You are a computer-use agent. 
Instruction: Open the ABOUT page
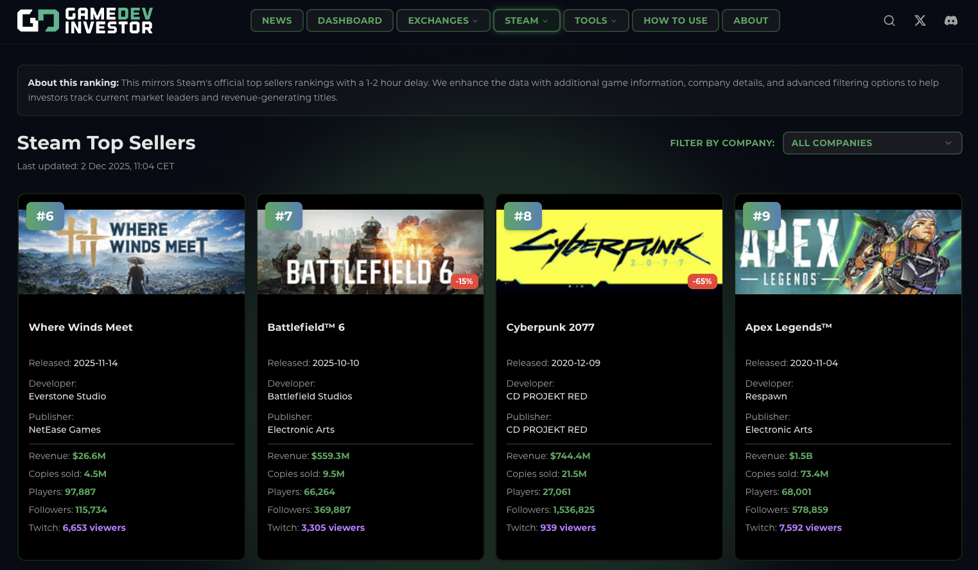pos(750,20)
